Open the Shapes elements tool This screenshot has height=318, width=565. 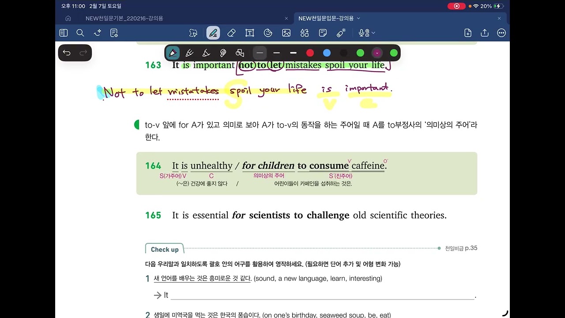pos(305,33)
